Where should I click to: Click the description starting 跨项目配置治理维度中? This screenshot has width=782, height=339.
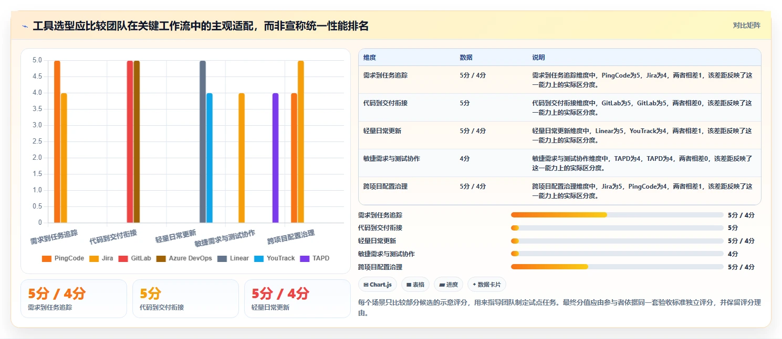642,191
